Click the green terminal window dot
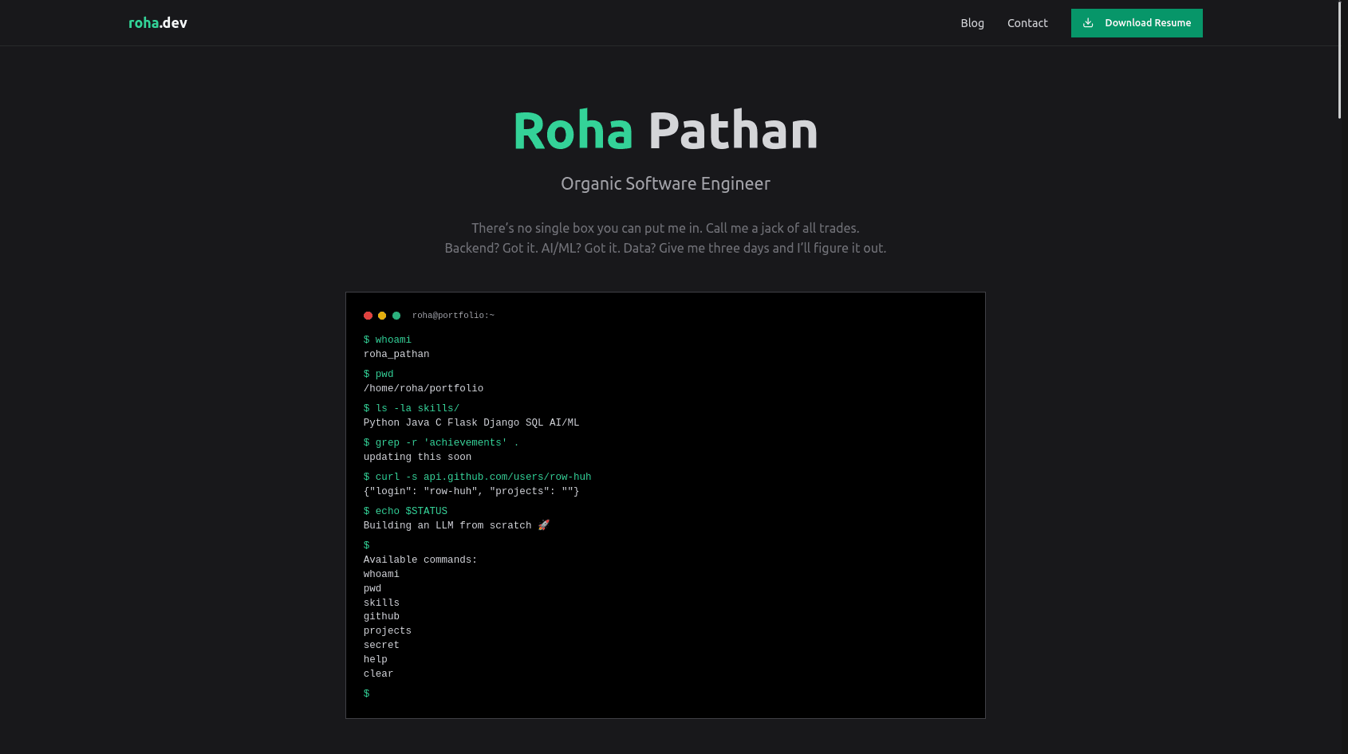 [x=396, y=316]
